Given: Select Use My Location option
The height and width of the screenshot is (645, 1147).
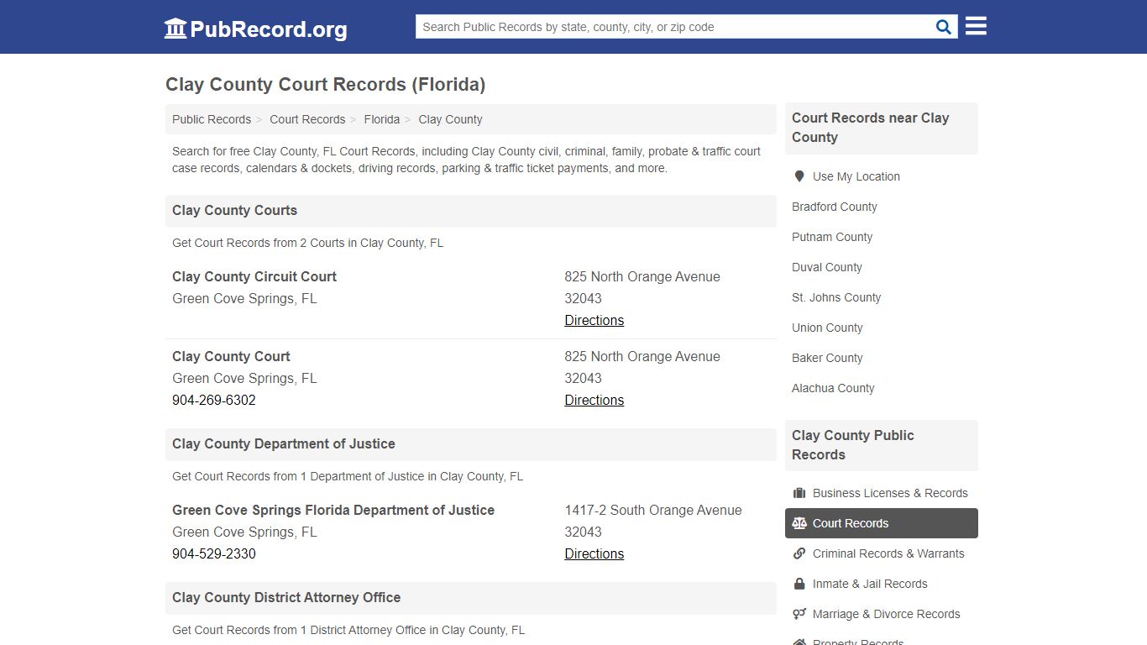Looking at the screenshot, I should [x=882, y=176].
